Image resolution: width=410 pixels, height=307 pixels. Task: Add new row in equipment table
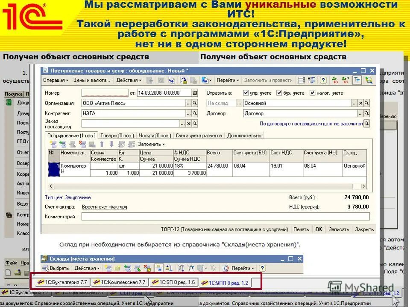53,144
